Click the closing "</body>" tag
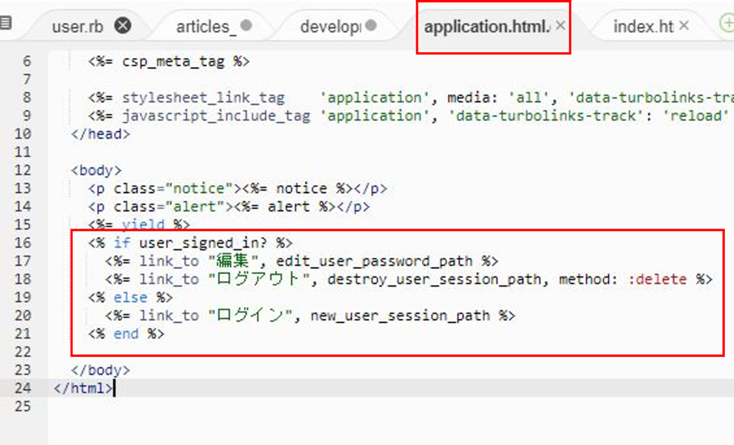 pyautogui.click(x=100, y=370)
